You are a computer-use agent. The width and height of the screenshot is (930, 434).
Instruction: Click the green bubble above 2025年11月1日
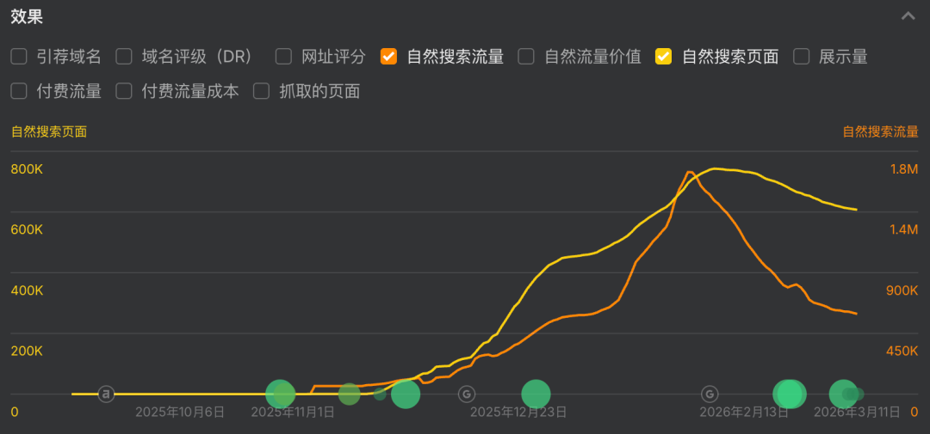click(x=281, y=394)
